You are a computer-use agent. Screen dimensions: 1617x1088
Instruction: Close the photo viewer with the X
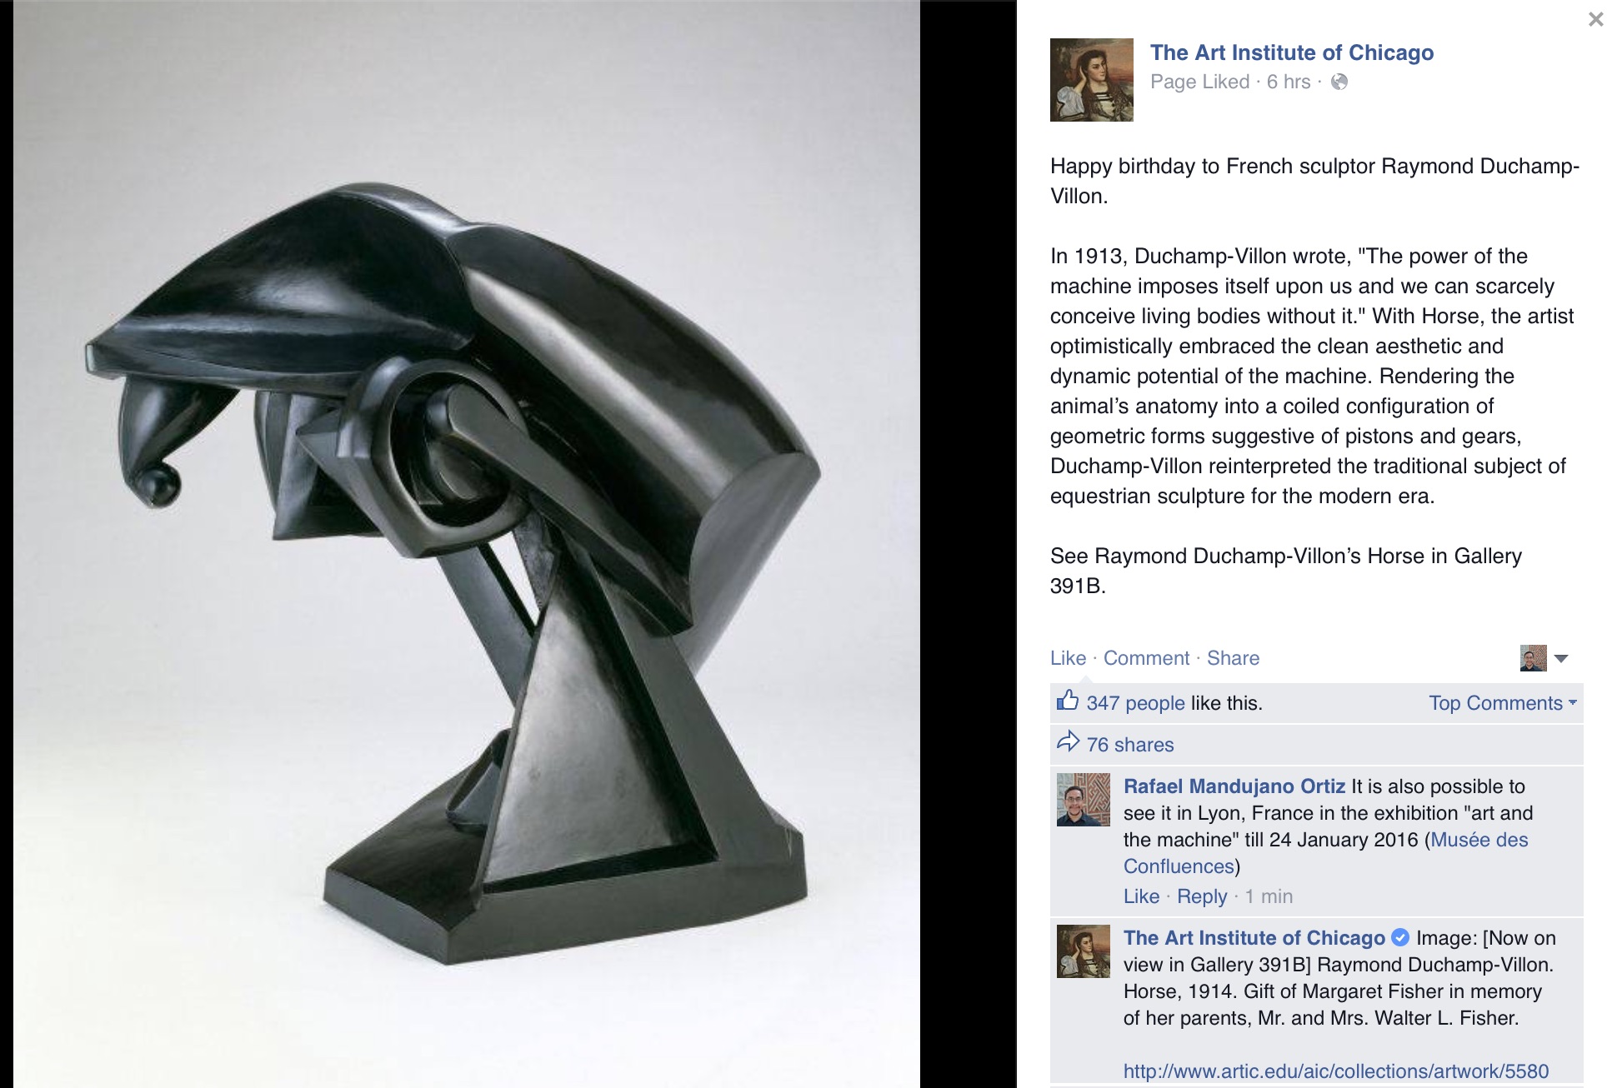click(1595, 19)
